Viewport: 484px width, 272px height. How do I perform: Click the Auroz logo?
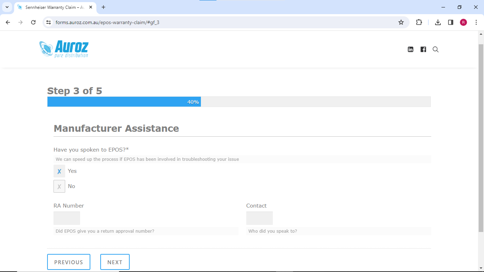64,49
